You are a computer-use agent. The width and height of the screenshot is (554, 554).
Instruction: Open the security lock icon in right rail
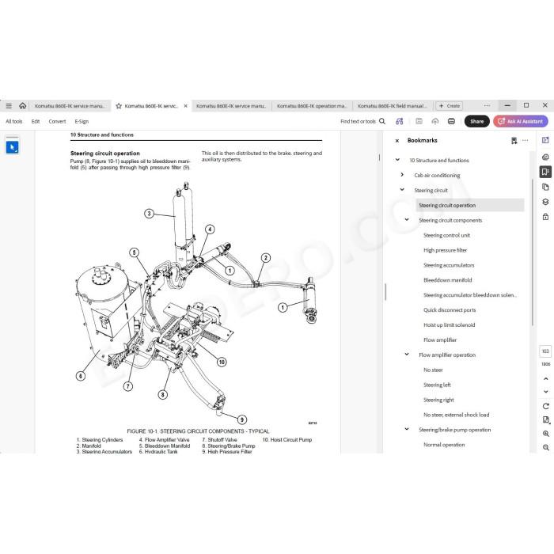[x=545, y=217]
